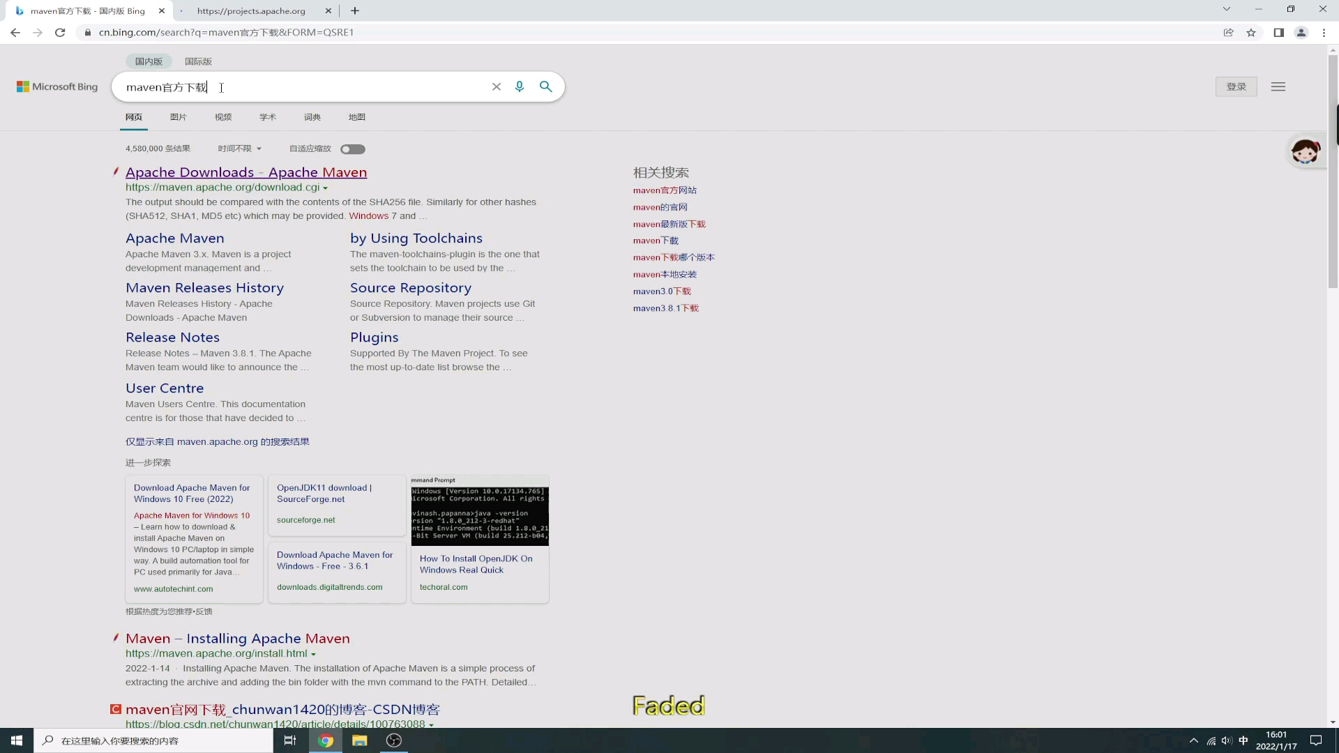Click the site lock icon in address bar

tap(87, 32)
